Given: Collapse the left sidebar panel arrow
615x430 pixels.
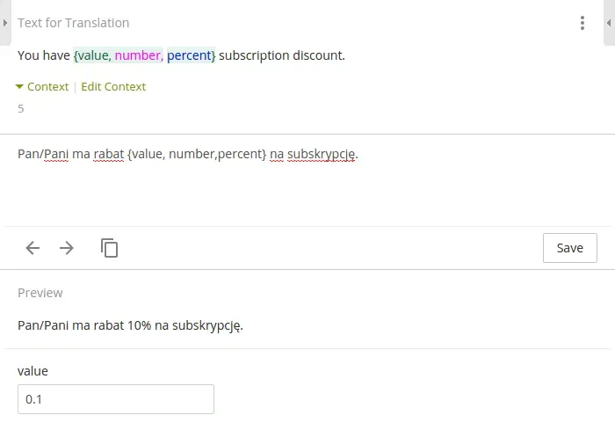Looking at the screenshot, I should pyautogui.click(x=5, y=23).
